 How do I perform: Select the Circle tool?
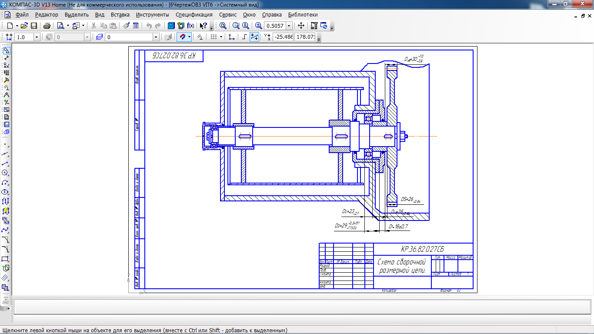(x=5, y=173)
